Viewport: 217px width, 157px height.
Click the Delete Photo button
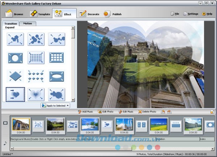[147, 111]
